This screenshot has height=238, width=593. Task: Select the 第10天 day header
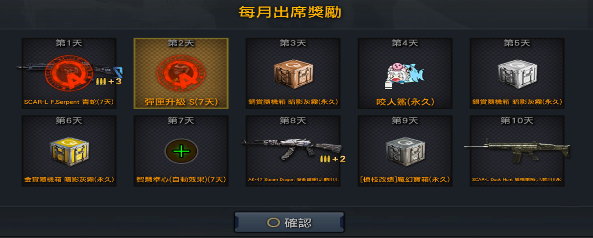[517, 120]
